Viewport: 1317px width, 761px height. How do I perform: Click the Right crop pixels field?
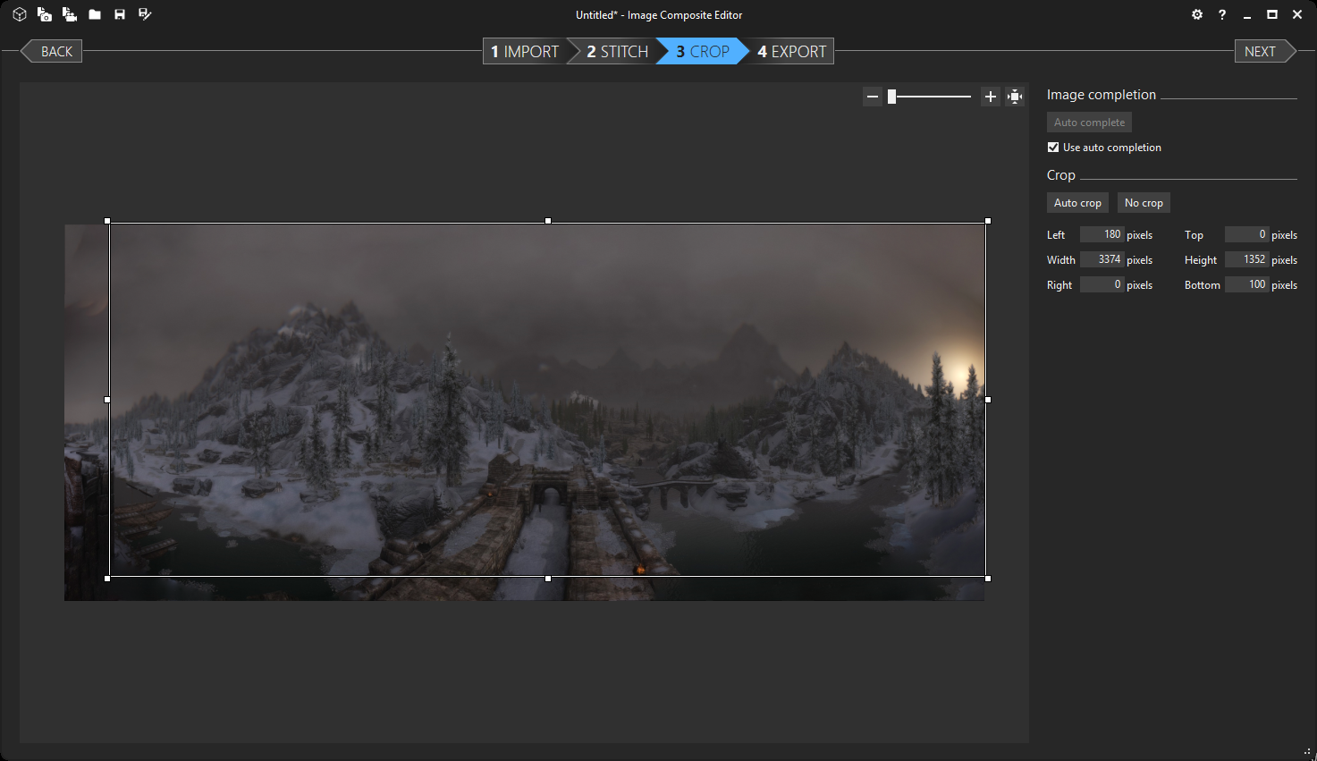(x=1102, y=284)
